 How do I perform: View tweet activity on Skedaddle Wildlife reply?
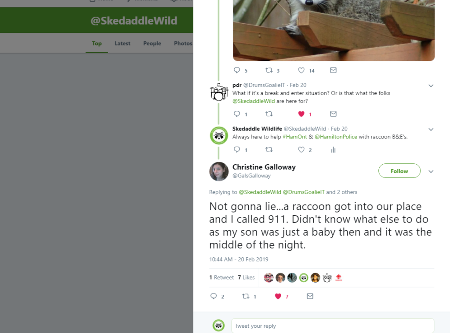coord(333,149)
